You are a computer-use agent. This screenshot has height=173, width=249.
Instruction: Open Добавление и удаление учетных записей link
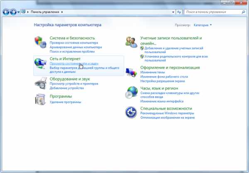point(174,50)
